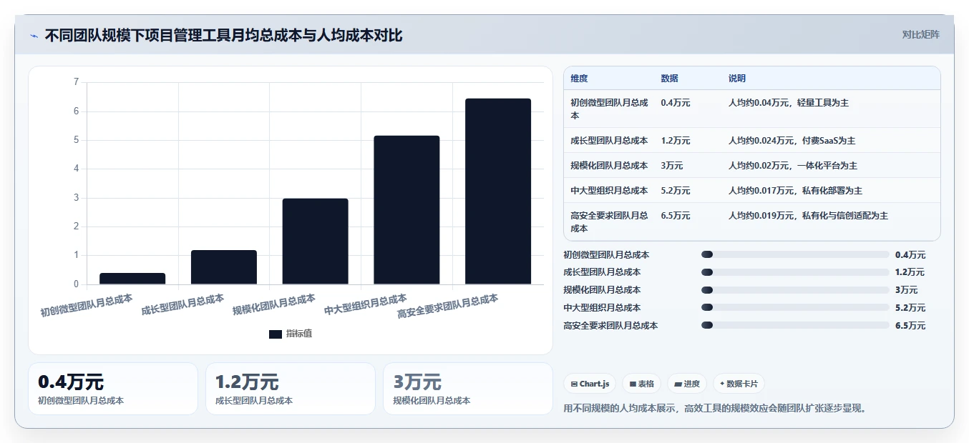This screenshot has height=443, width=969.
Task: Click the 5.2万元 value beside progress bar
Action: tap(910, 308)
